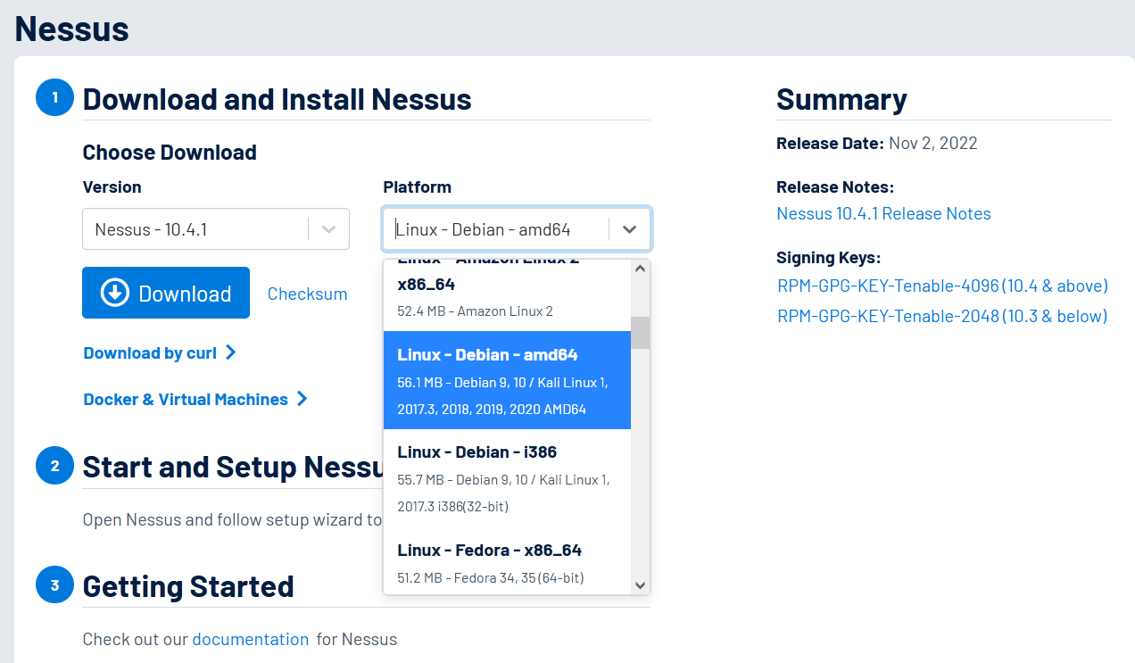The image size is (1135, 663).
Task: Click the text 51.2 MB - Fedora 34, 35 (64-bit)
Action: pos(491,577)
